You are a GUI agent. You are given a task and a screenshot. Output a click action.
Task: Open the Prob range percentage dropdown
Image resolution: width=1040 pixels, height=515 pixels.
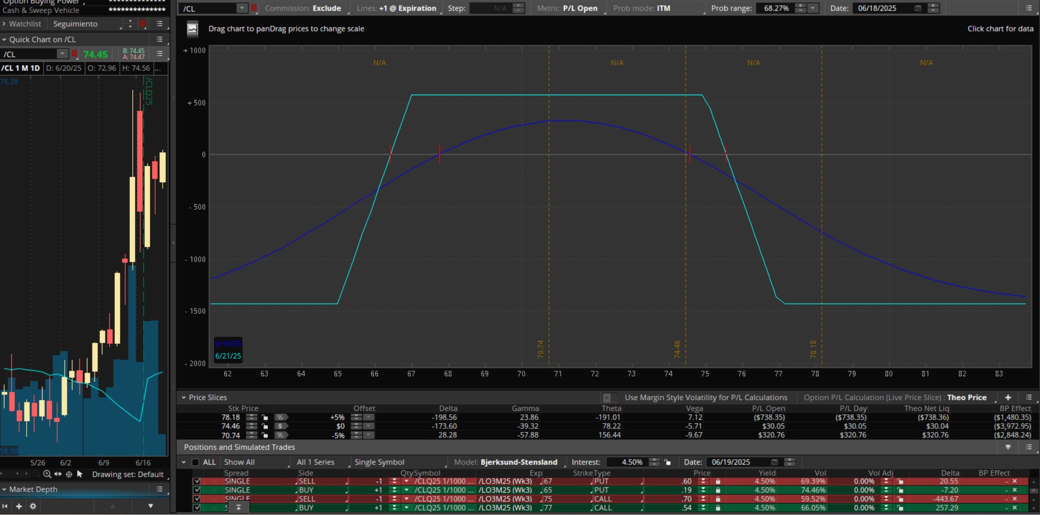click(x=813, y=8)
